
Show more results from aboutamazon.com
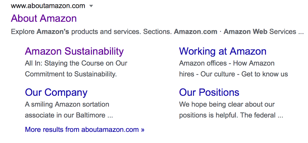click(85, 130)
